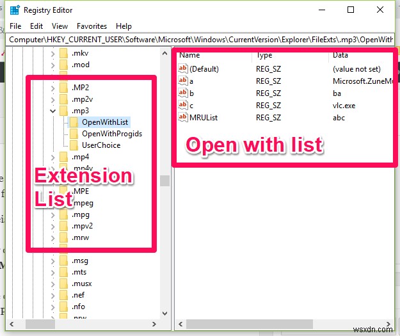
Task: Select the OpenWithProgids key label
Action: coord(112,134)
